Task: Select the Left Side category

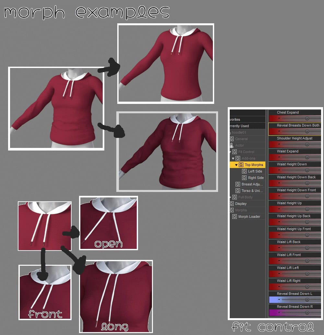Action: coord(255,171)
